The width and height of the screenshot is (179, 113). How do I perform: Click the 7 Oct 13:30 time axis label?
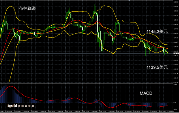pyautogui.click(x=69, y=111)
